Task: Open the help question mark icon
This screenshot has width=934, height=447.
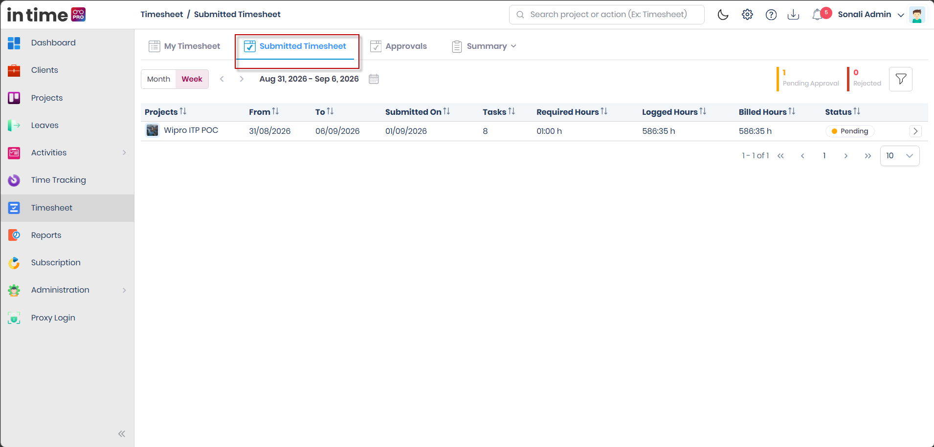Action: tap(771, 15)
